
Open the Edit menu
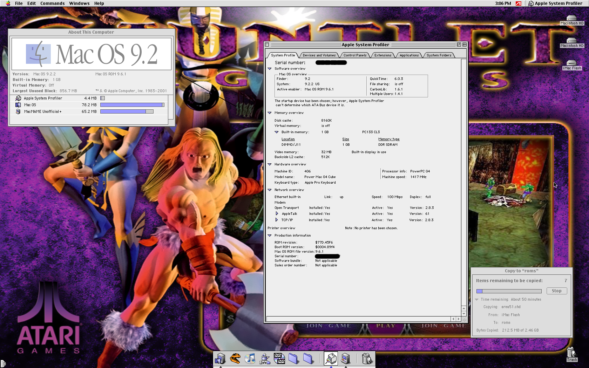(x=32, y=3)
